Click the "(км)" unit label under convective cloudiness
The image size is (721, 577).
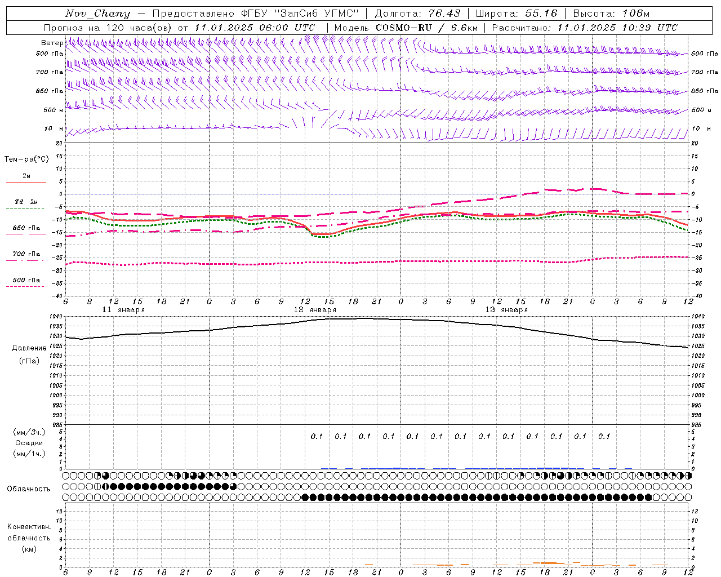[x=29, y=549]
